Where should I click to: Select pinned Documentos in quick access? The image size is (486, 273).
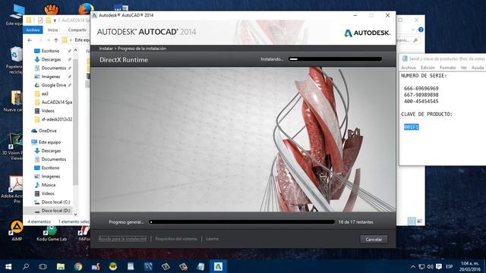tap(54, 67)
